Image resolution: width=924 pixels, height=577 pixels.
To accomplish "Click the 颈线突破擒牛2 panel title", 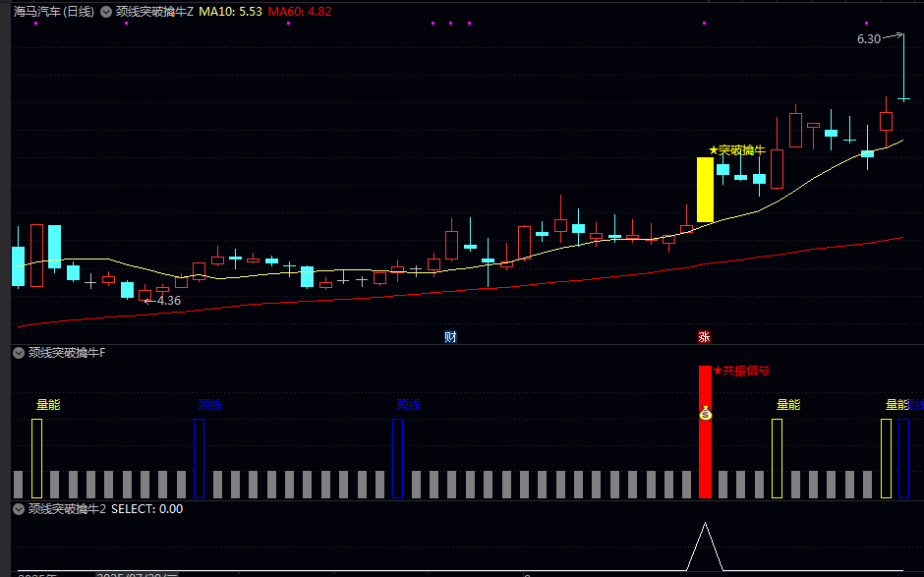I will click(x=67, y=509).
